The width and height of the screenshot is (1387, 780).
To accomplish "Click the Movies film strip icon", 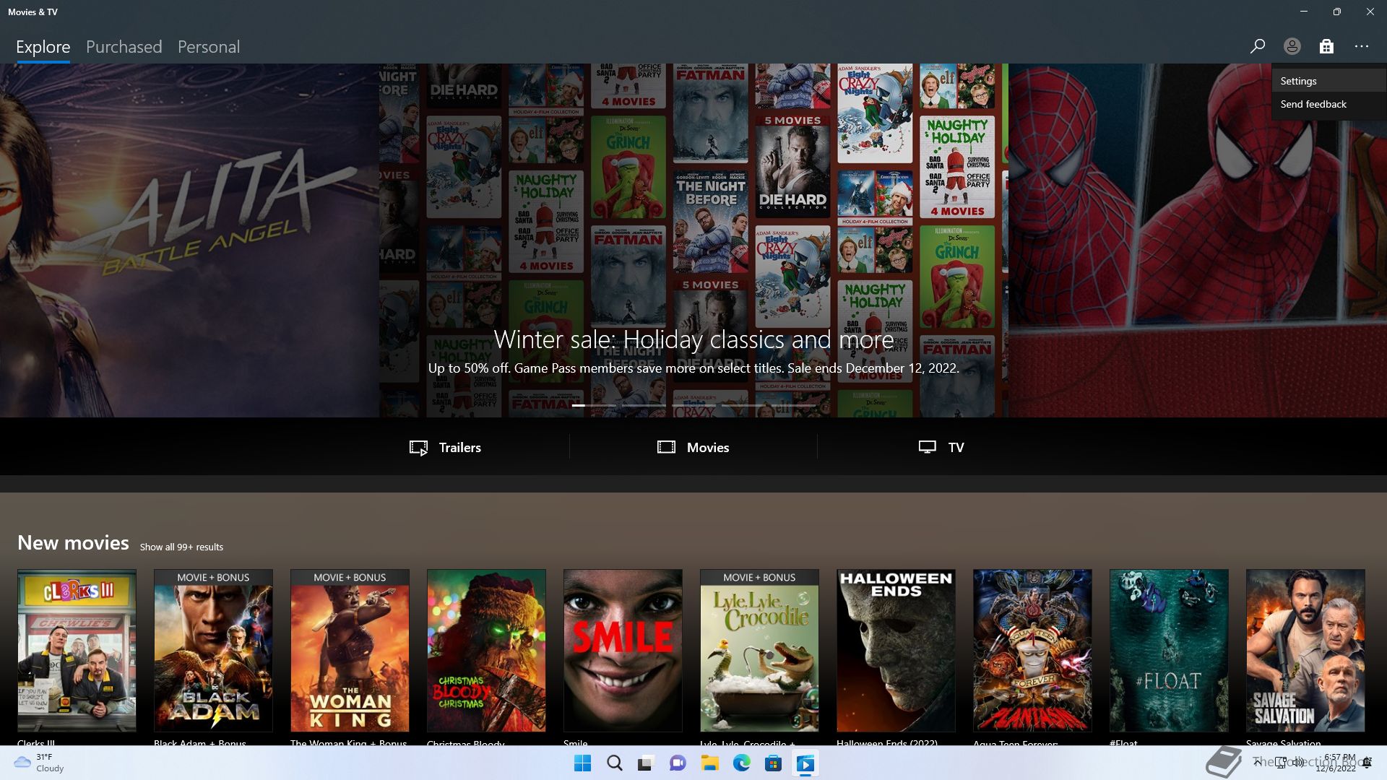I will 666,447.
